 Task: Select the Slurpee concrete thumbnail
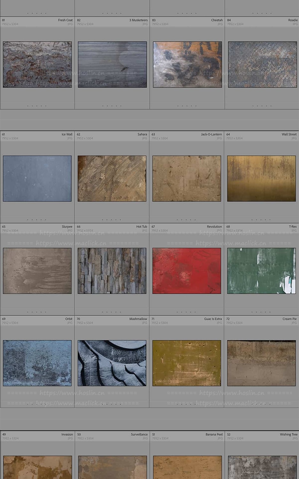coord(37,271)
